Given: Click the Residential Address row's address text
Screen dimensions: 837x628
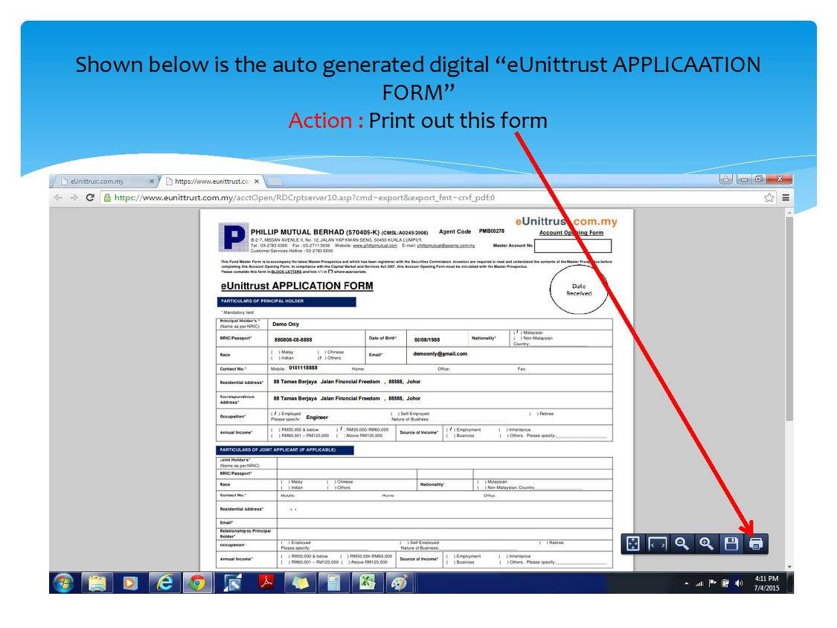Looking at the screenshot, I should coord(347,382).
